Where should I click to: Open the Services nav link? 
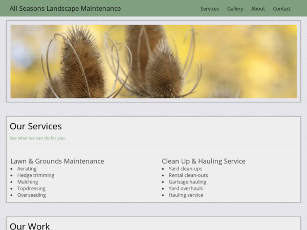coord(209,9)
